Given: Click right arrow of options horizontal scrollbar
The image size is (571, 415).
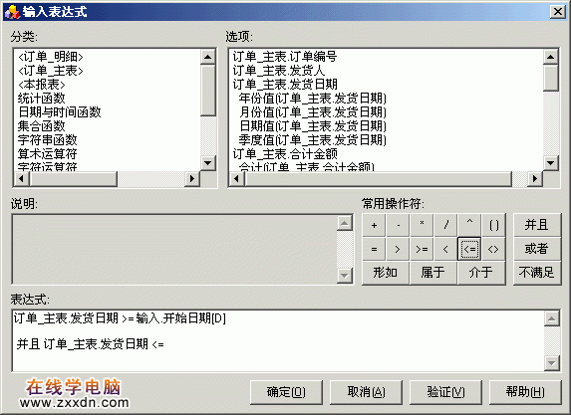Looking at the screenshot, I should coord(535,178).
